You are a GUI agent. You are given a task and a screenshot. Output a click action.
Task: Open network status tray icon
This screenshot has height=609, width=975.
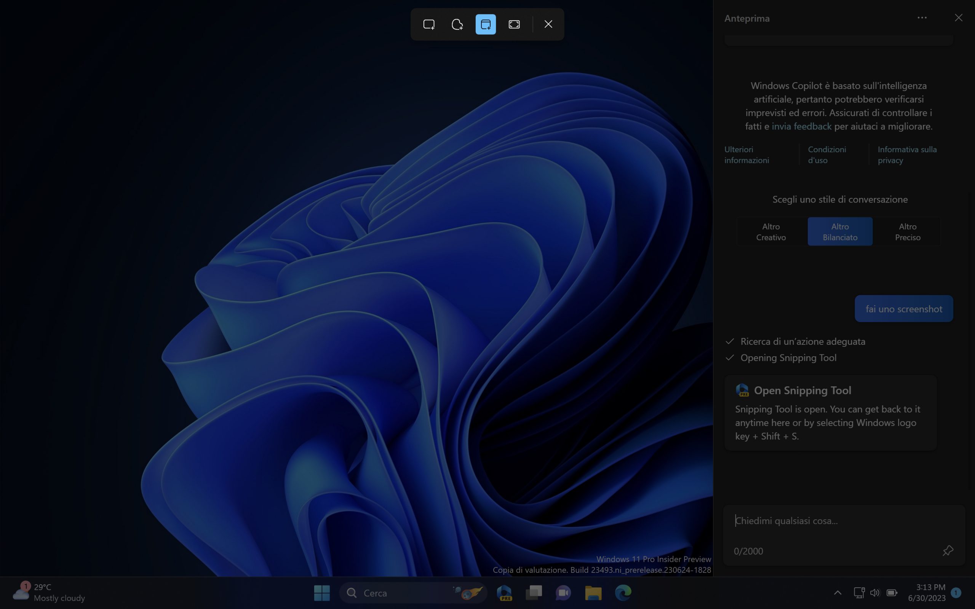pyautogui.click(x=859, y=593)
